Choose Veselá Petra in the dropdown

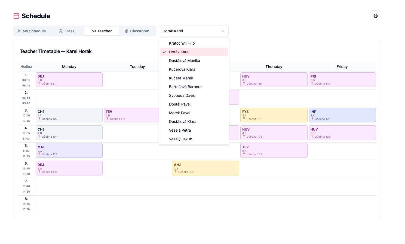(x=194, y=130)
